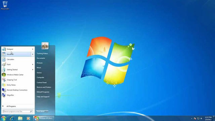Expand the Paint jump list arrow
The image size is (215, 121).
[33, 64]
